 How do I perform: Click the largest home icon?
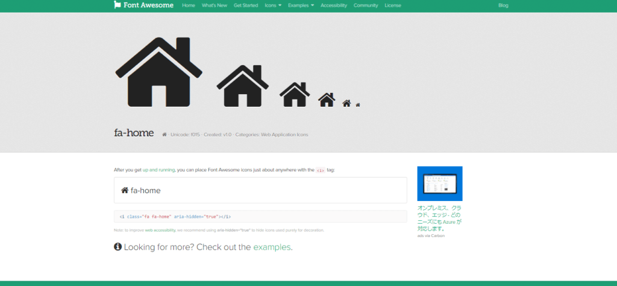point(158,72)
